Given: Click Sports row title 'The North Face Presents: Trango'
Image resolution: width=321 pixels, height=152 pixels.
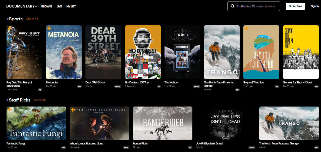Looking at the screenshot, I should coord(219,84).
